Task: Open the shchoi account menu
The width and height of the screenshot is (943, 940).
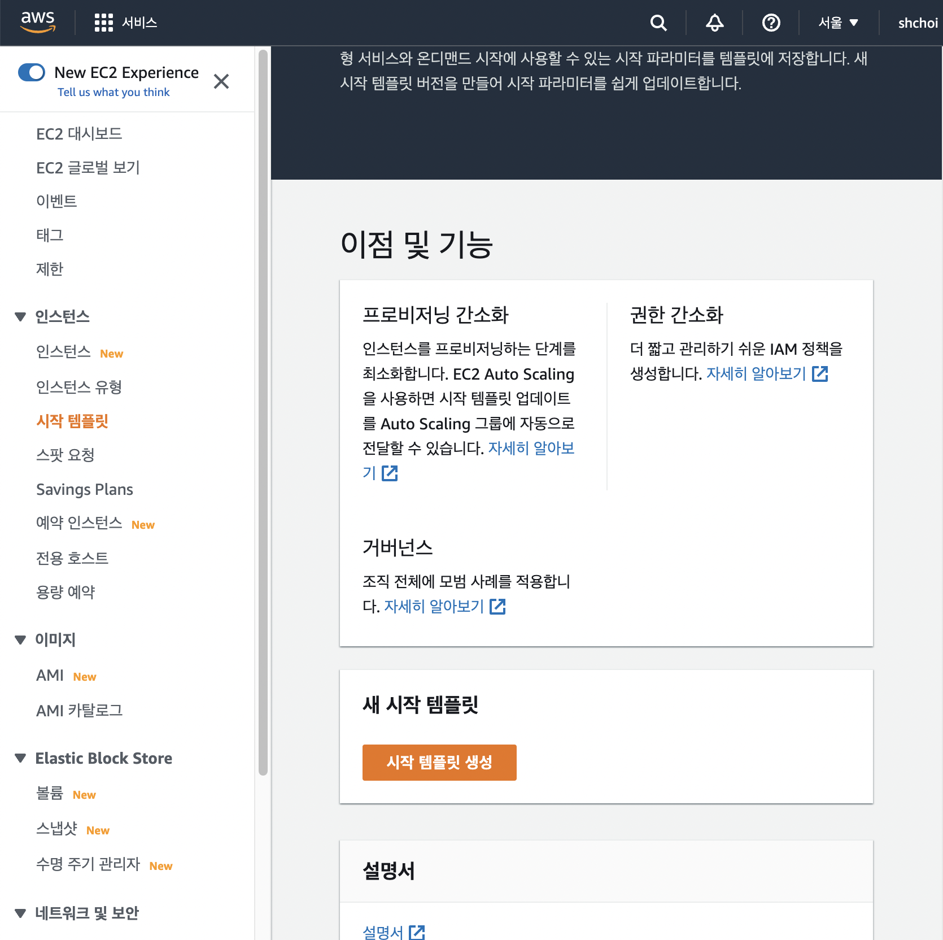Action: pos(918,23)
